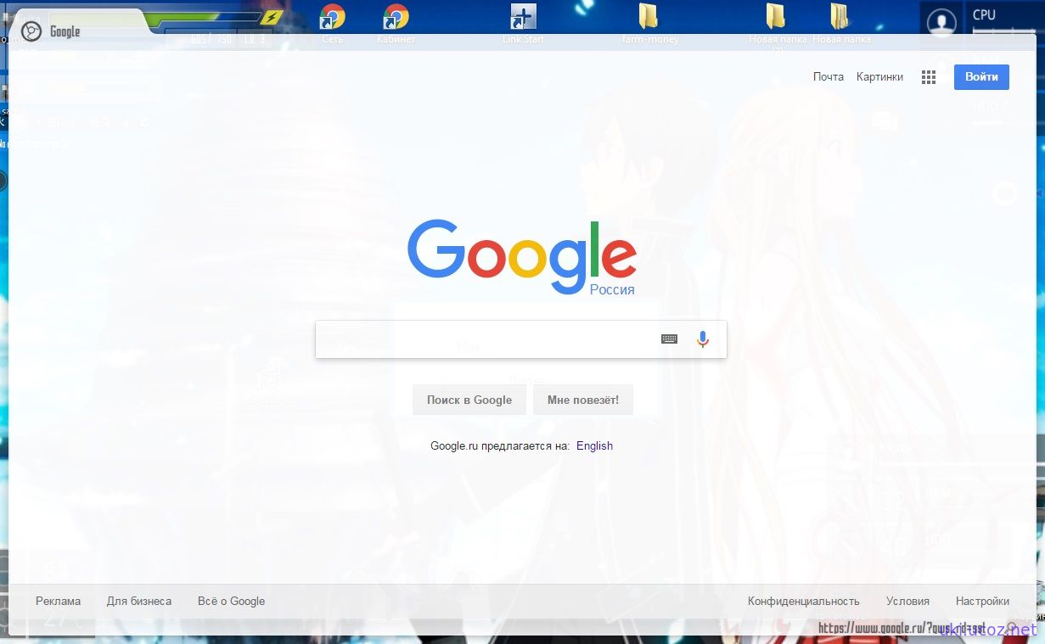Open the Реклама footer link
The image size is (1045, 644).
[59, 601]
